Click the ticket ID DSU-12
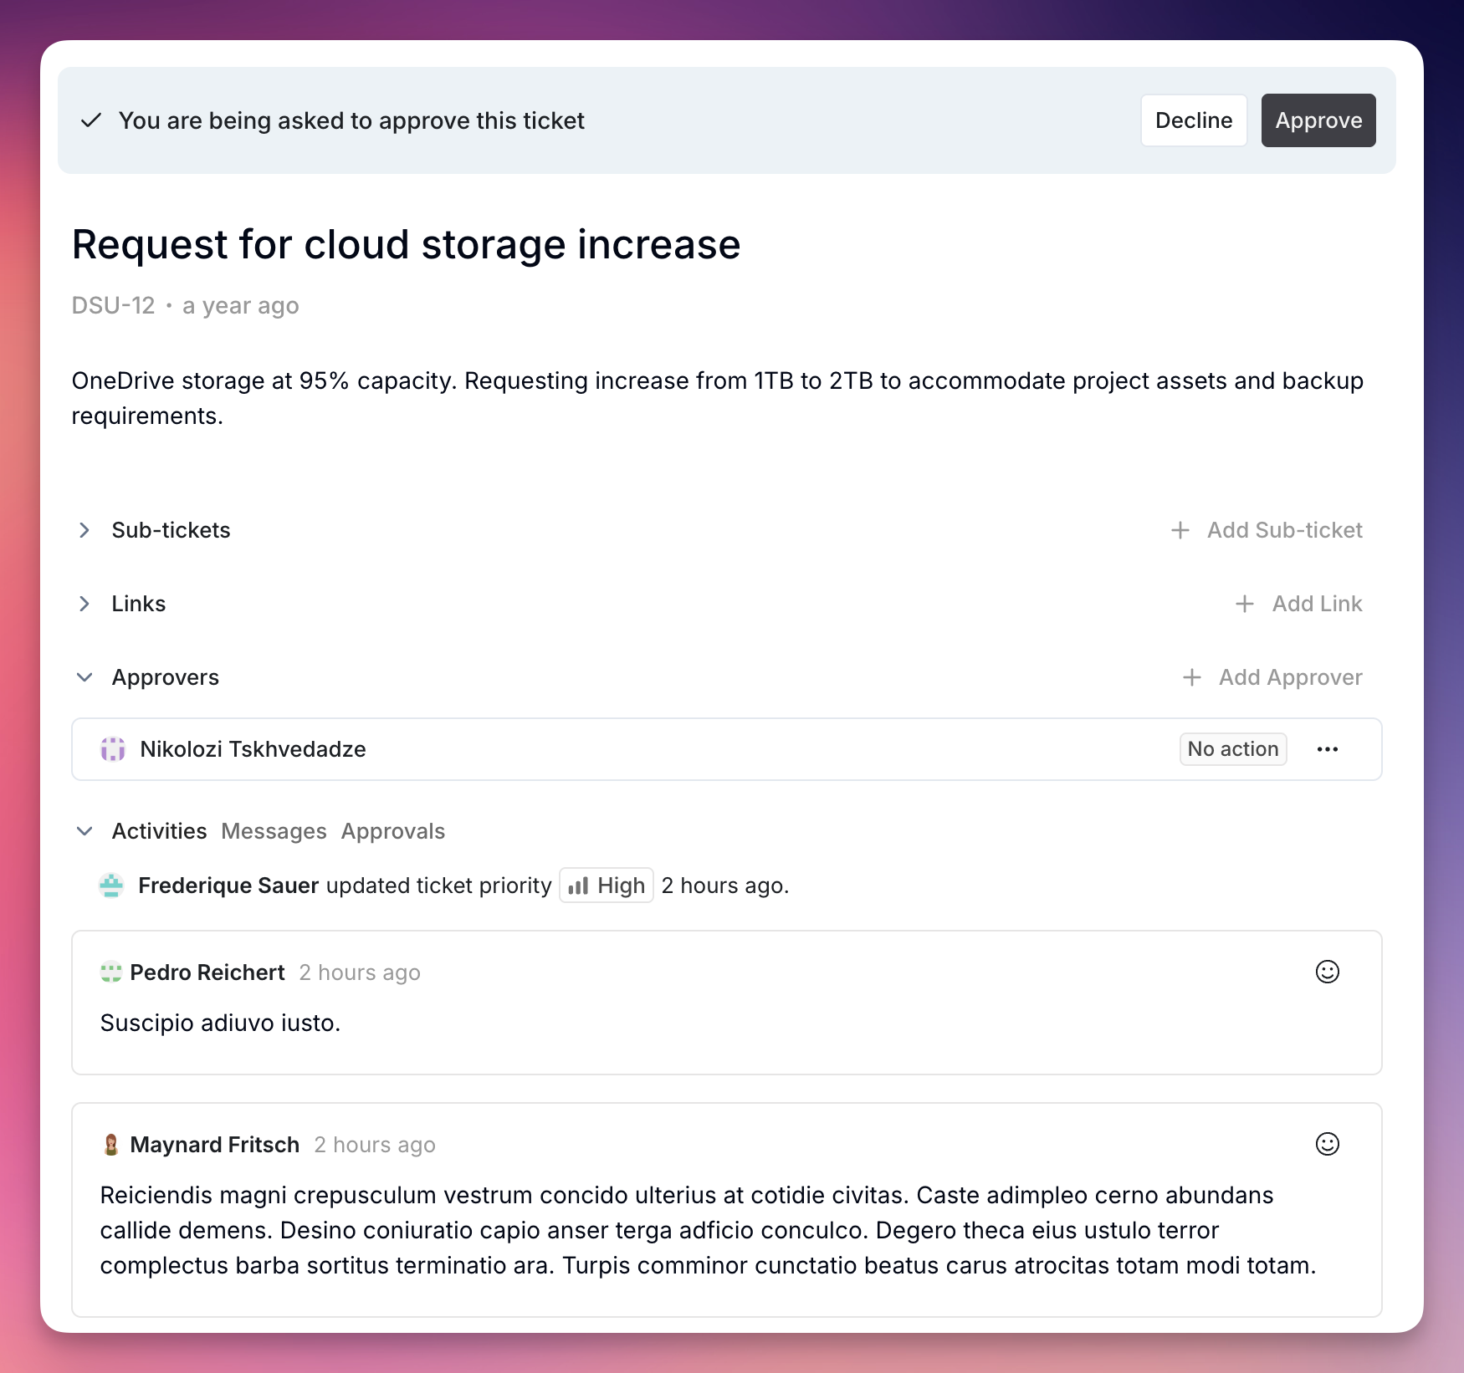This screenshot has height=1373, width=1464. [x=114, y=306]
